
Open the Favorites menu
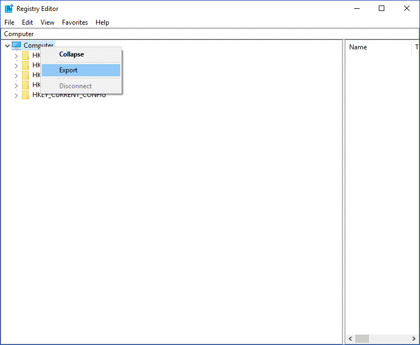(75, 22)
